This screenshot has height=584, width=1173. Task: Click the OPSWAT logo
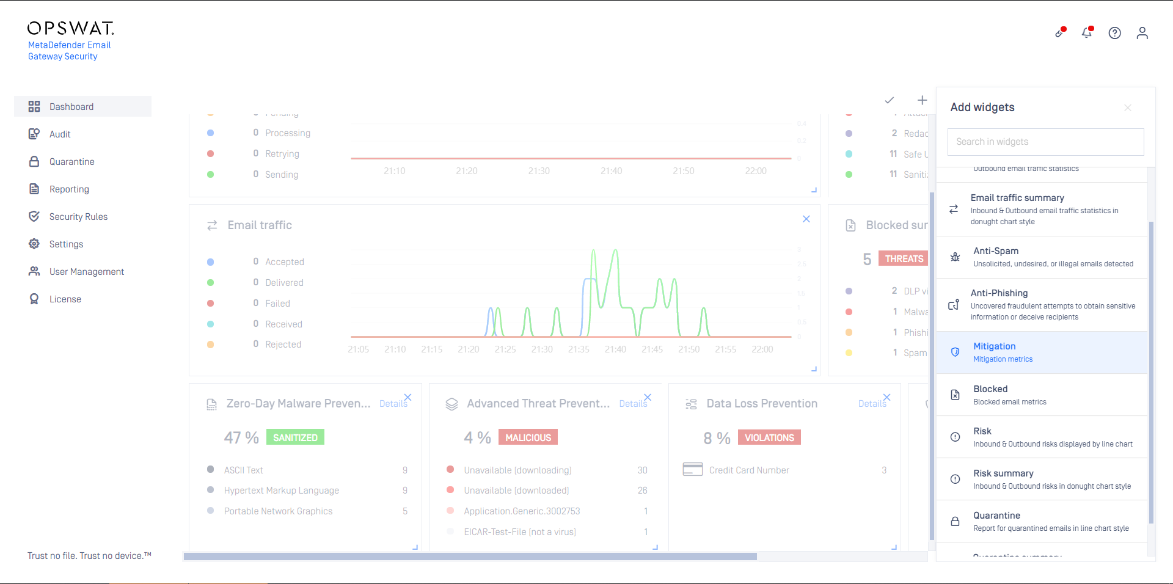71,29
